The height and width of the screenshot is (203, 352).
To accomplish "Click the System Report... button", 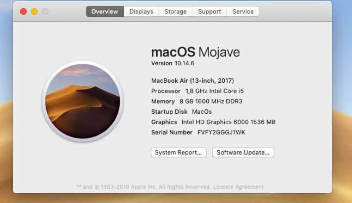I will [178, 152].
